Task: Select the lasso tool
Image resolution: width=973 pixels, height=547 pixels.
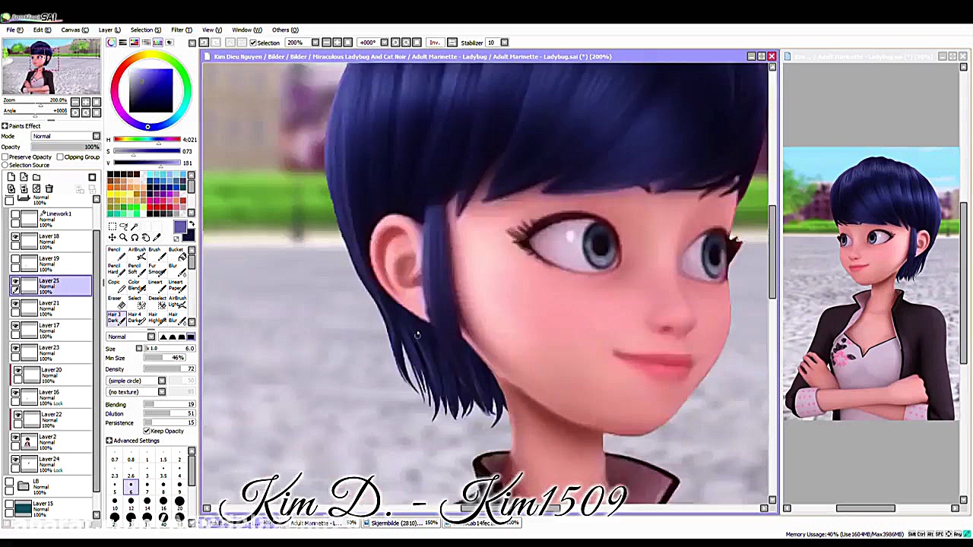Action: point(124,226)
